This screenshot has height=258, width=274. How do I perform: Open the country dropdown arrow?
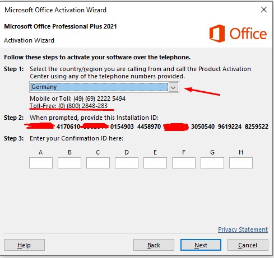(x=173, y=87)
